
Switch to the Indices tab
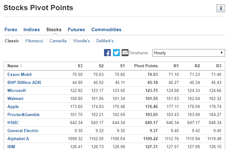pyautogui.click(x=32, y=30)
